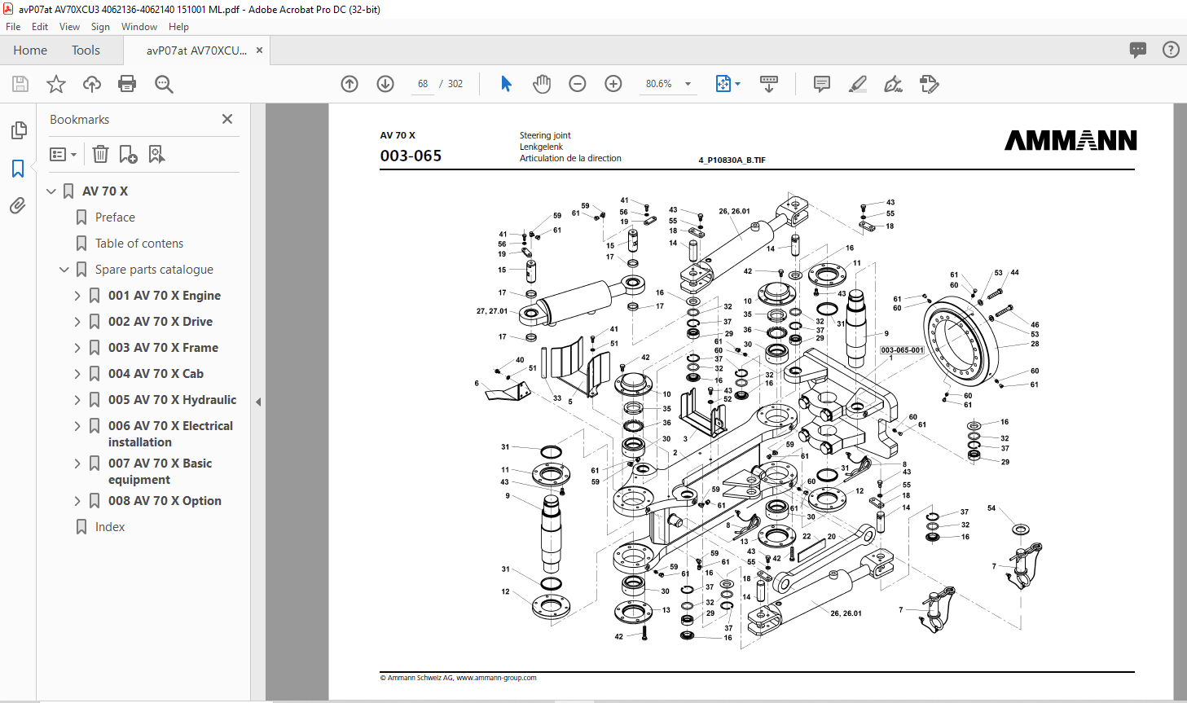Open the zoom level dropdown

coord(688,84)
